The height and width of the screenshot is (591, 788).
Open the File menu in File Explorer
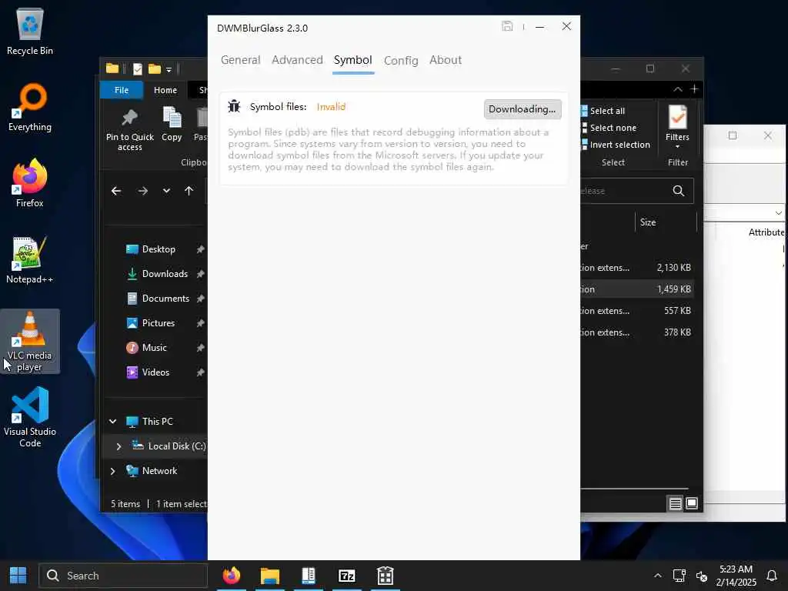(x=122, y=90)
